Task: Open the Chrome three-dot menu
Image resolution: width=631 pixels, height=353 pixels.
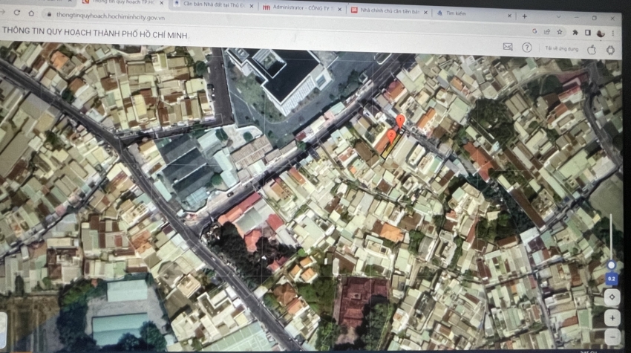Action: 613,33
